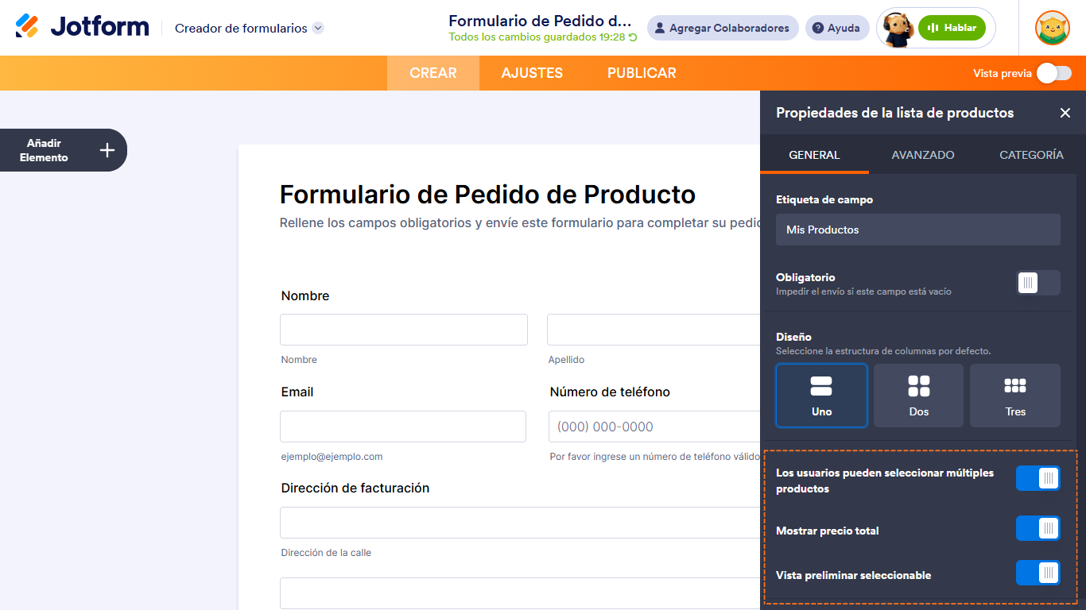Viewport: 1086px width, 610px height.
Task: Click the Podo mascot assistant avatar
Action: tap(898, 29)
